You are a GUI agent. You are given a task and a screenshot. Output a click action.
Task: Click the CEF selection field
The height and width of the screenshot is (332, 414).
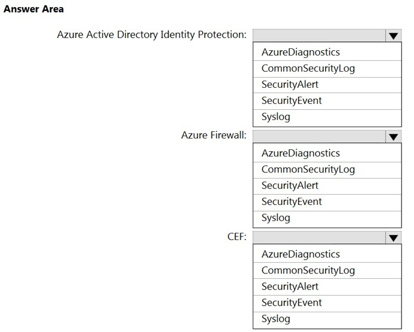point(318,237)
